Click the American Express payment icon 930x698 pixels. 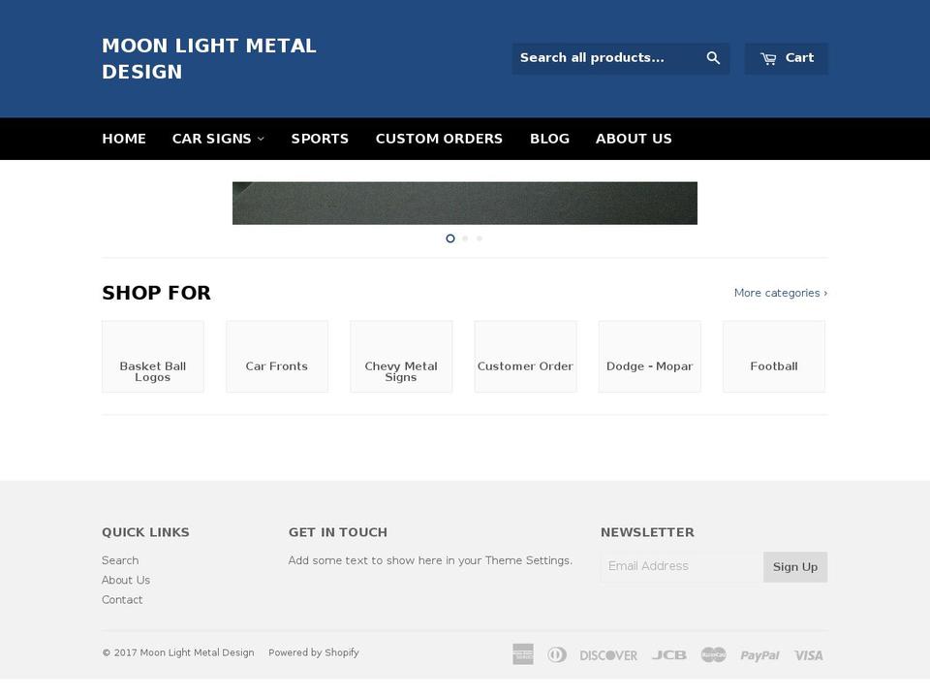pyautogui.click(x=522, y=654)
